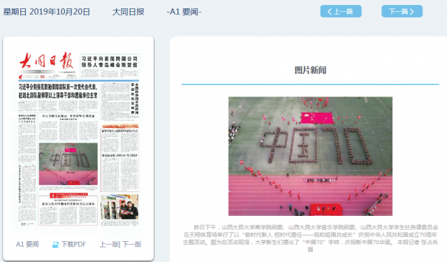Click the left chevron on 上一篇 button
The height and width of the screenshot is (262, 447).
click(329, 12)
